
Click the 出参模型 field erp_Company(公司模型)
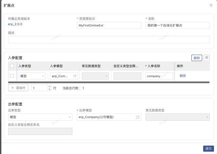tap(109, 117)
